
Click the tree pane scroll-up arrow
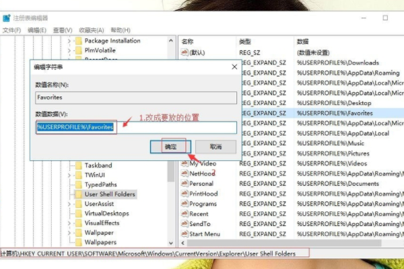[x=171, y=40]
